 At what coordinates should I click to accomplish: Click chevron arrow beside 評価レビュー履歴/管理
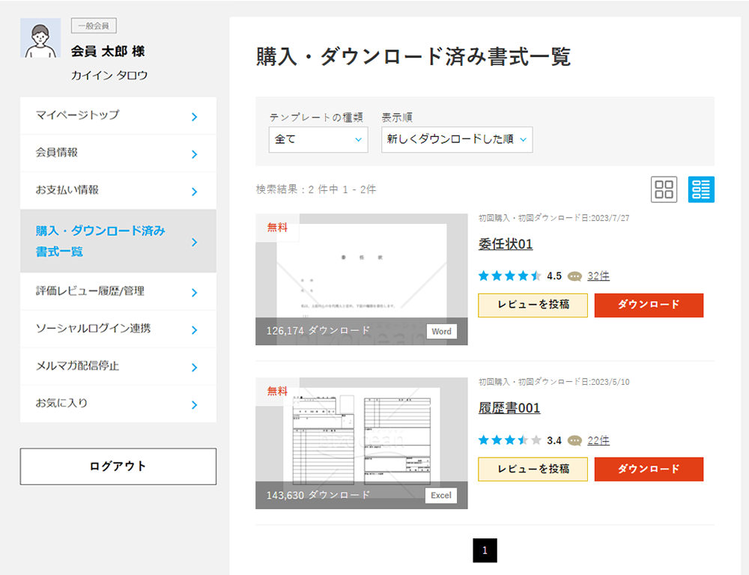pos(195,292)
